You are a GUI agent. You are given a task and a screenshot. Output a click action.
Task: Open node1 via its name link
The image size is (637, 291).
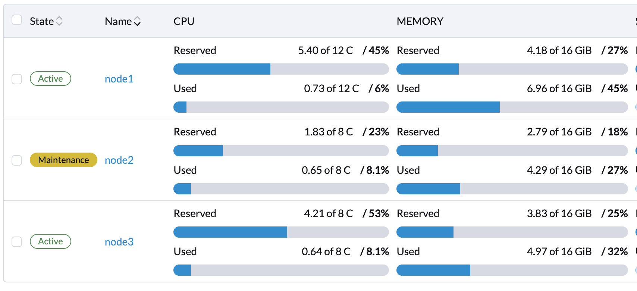[119, 79]
